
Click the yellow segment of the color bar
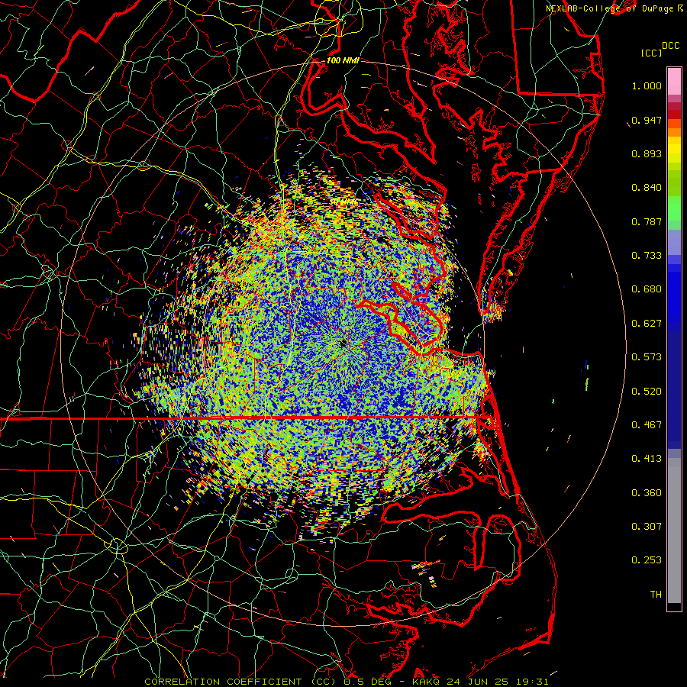point(674,150)
